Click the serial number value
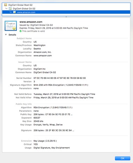This screenshot has height=163, width=133. point(60,78)
